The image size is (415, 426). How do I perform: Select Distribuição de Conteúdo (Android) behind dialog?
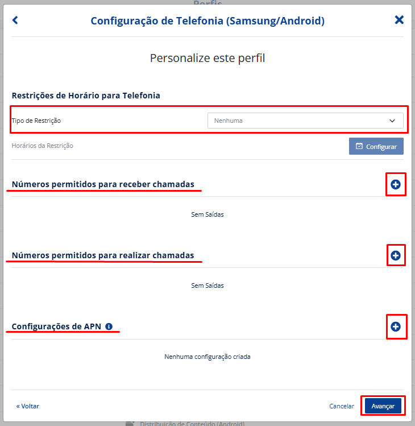point(192,424)
